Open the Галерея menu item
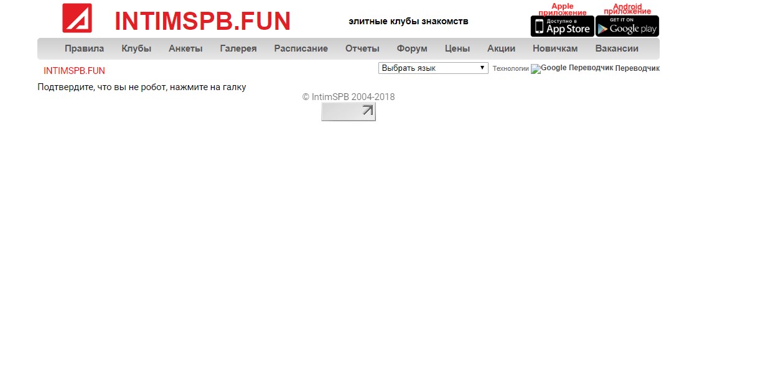 [x=238, y=48]
